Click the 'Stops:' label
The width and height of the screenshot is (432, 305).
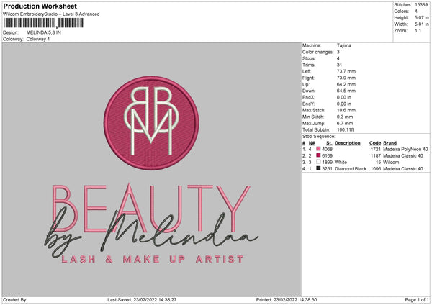(x=309, y=58)
